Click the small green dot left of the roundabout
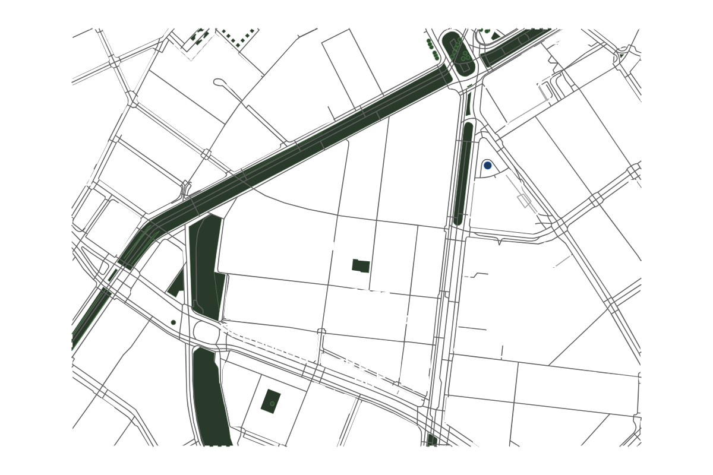This screenshot has width=713, height=475. (x=173, y=322)
